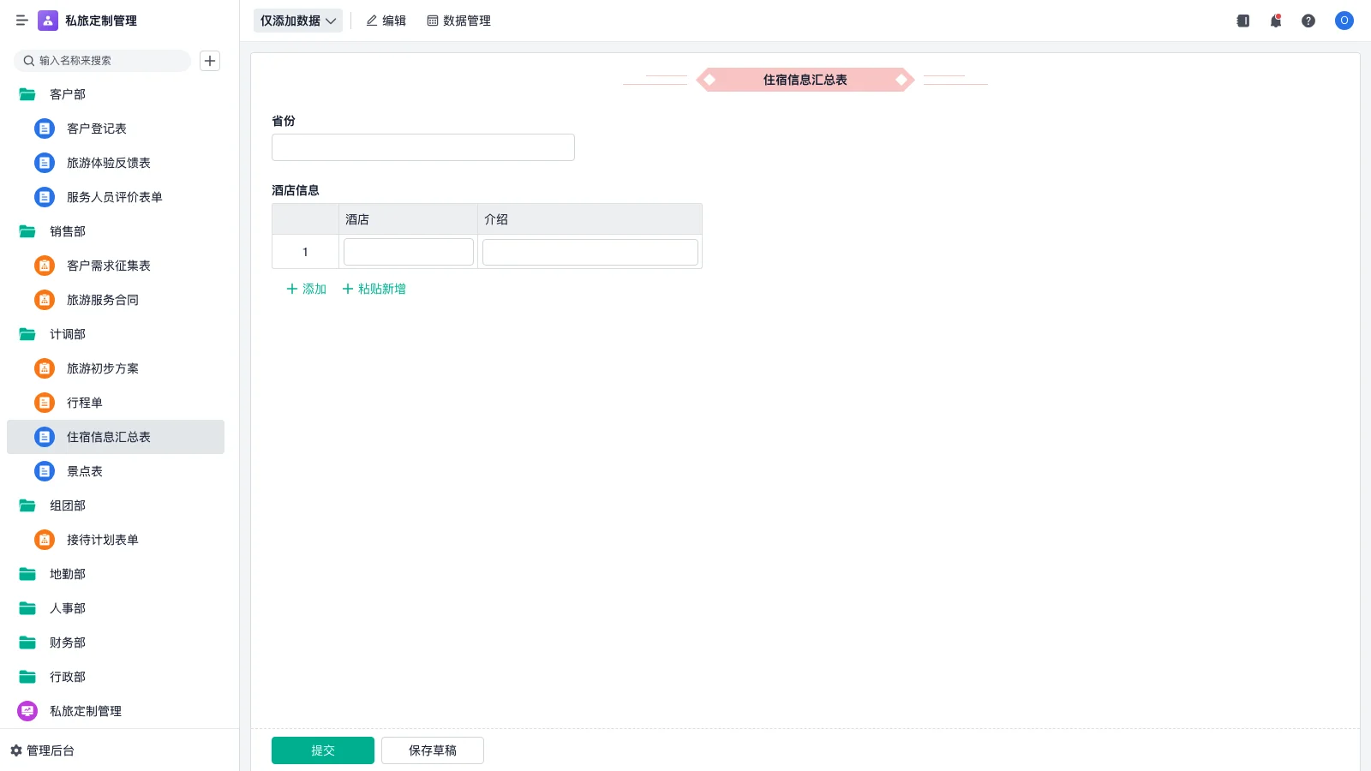
Task: Click the purple 私旅定制管理 app logo icon
Action: pyautogui.click(x=48, y=21)
